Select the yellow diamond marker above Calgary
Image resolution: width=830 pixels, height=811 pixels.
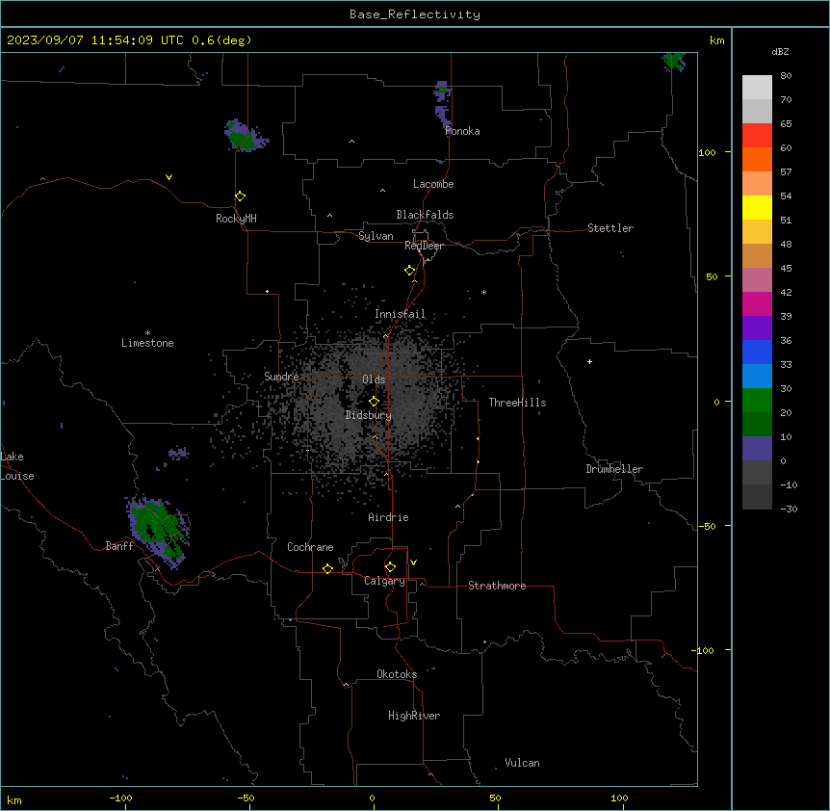[390, 567]
